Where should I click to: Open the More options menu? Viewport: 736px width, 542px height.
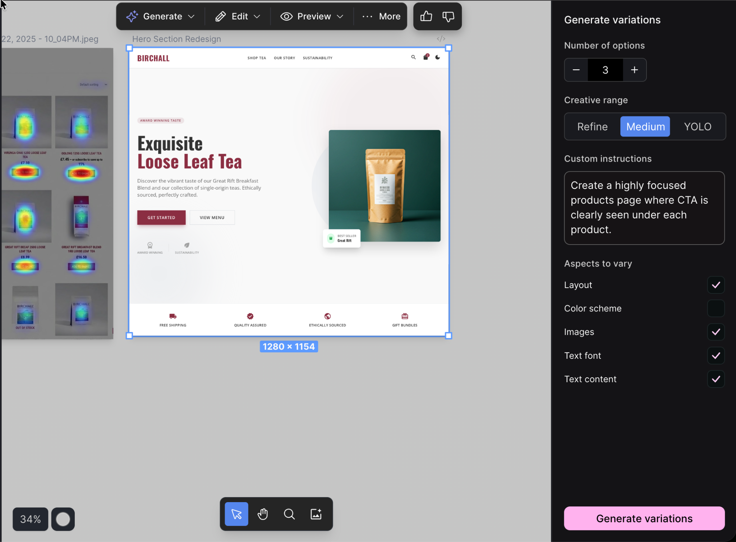(x=381, y=17)
